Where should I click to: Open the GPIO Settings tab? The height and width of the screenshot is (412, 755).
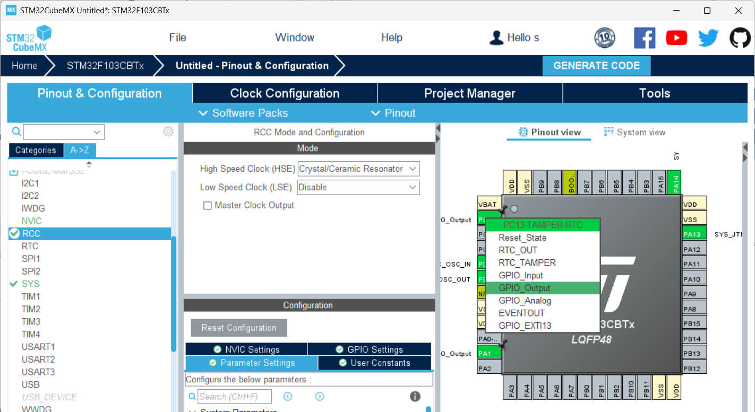click(369, 349)
